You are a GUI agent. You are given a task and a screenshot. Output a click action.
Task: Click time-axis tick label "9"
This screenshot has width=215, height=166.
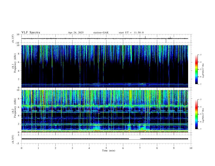click(x=174, y=148)
